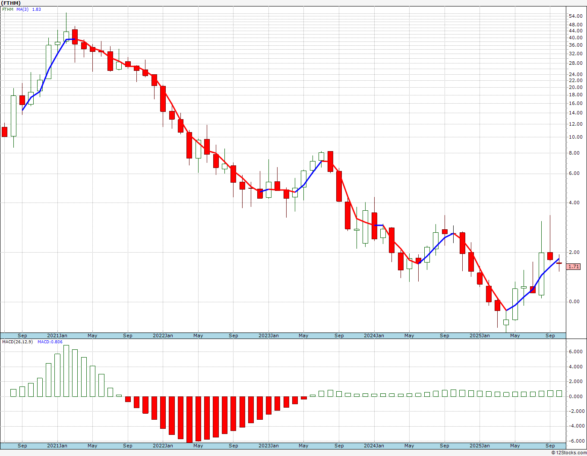This screenshot has height=456, width=587.
Task: Click the 1.71 current price tag
Action: click(574, 266)
